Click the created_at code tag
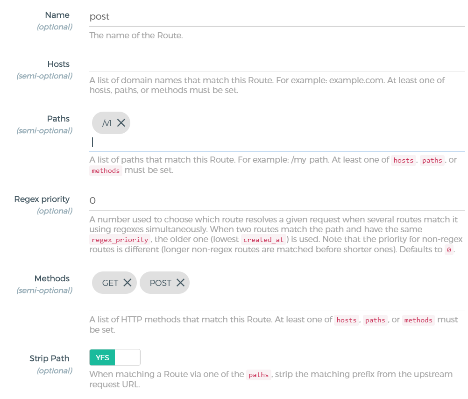 [x=263, y=240]
